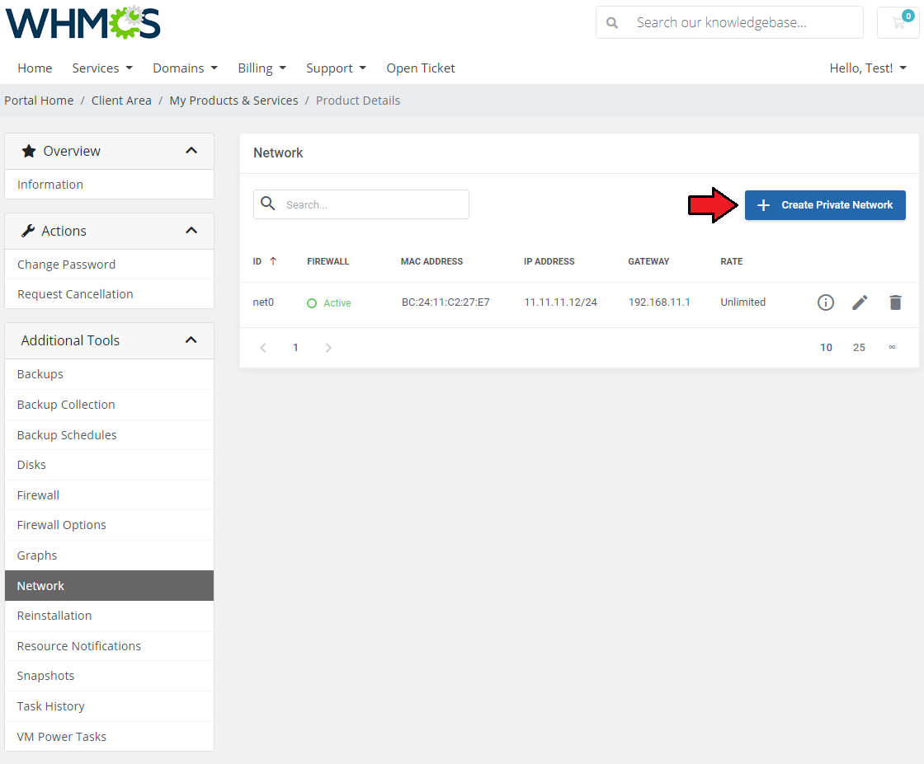Open Information under Overview
This screenshot has height=764, width=924.
(109, 185)
